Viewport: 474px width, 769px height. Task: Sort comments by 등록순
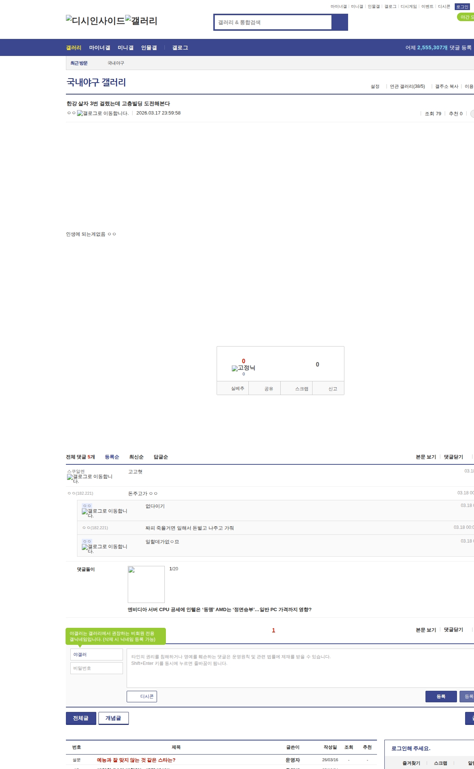[x=112, y=457]
